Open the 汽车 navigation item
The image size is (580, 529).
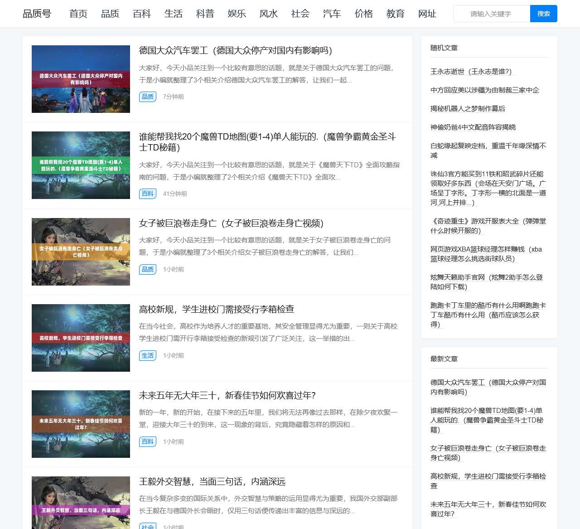[332, 14]
